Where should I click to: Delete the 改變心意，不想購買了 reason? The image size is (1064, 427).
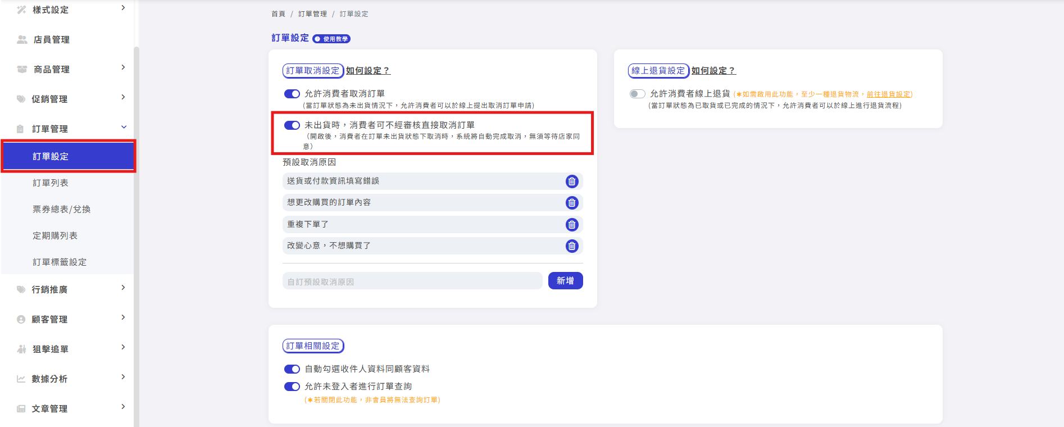(x=571, y=246)
